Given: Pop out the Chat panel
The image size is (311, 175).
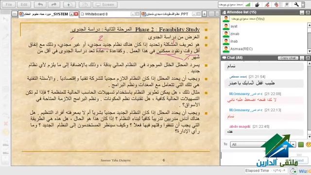Looking at the screenshot, I should pos(308,58).
